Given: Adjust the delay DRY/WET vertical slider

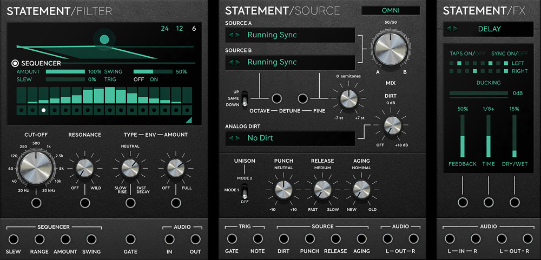Looking at the screenshot, I should tap(514, 136).
